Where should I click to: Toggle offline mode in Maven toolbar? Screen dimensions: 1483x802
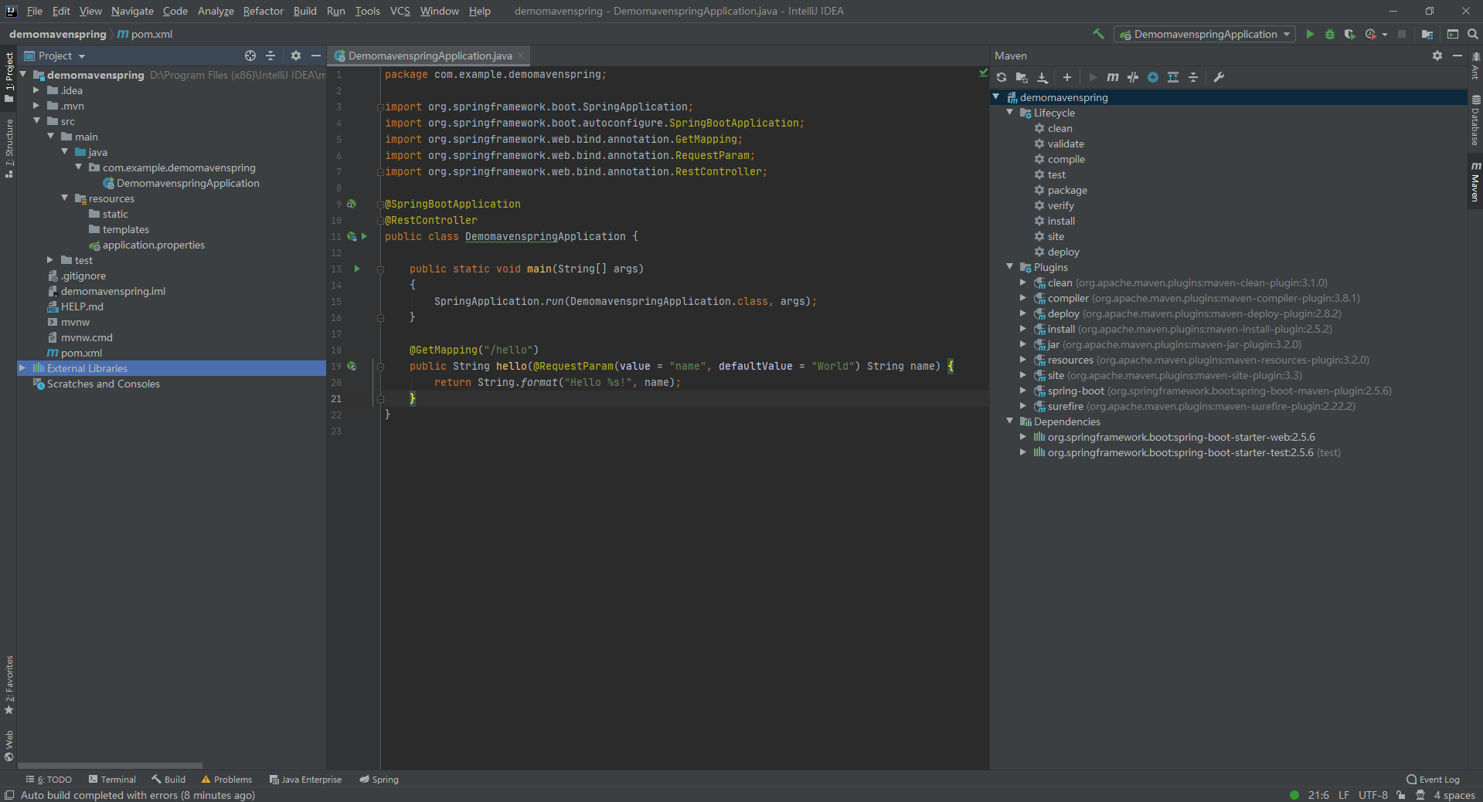point(1133,77)
